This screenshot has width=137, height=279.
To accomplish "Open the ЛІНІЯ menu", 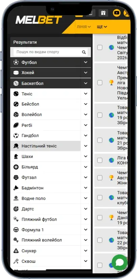I will point(84,27).
